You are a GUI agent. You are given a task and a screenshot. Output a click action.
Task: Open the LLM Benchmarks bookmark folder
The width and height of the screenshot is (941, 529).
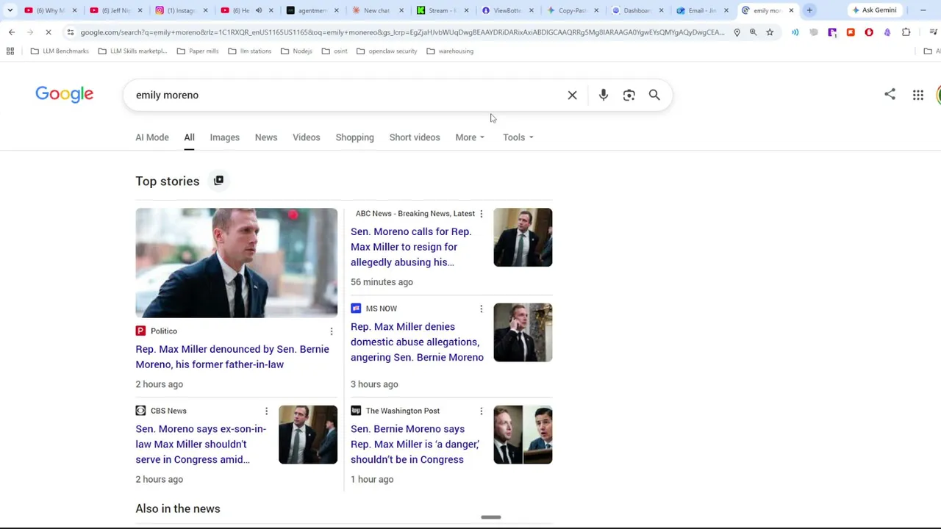point(60,51)
